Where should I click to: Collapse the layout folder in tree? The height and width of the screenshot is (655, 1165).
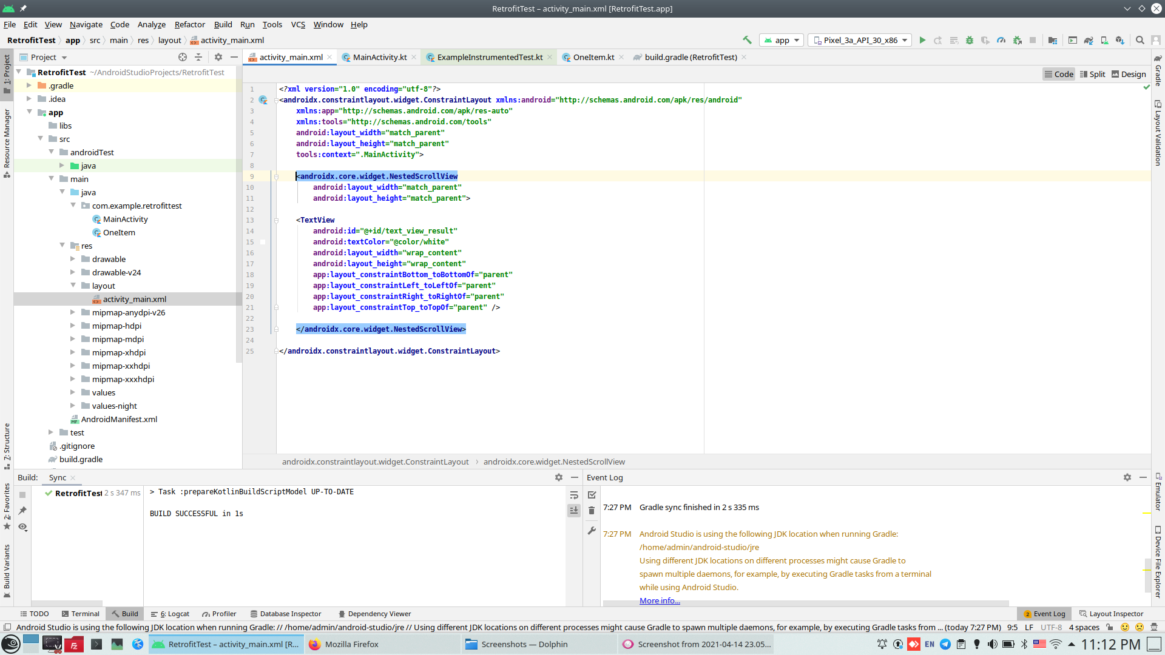pyautogui.click(x=73, y=286)
